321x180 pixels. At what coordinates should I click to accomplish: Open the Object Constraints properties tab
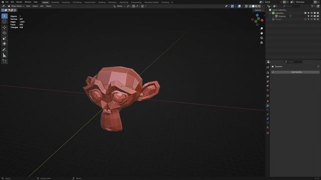pos(267,118)
